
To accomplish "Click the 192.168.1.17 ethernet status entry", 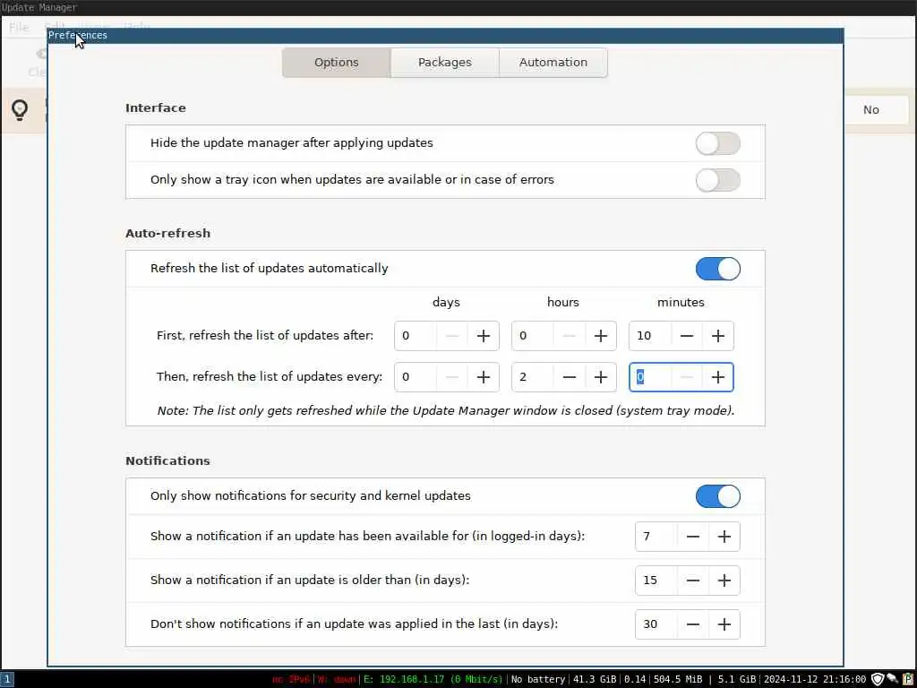I will (x=433, y=679).
